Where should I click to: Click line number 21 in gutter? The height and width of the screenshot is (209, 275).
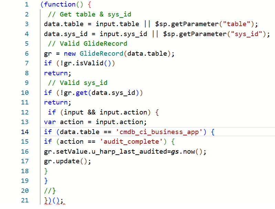pyautogui.click(x=25, y=200)
